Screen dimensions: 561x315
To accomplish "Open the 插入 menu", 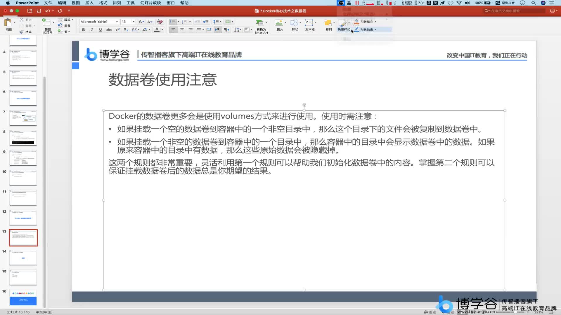I will point(89,3).
